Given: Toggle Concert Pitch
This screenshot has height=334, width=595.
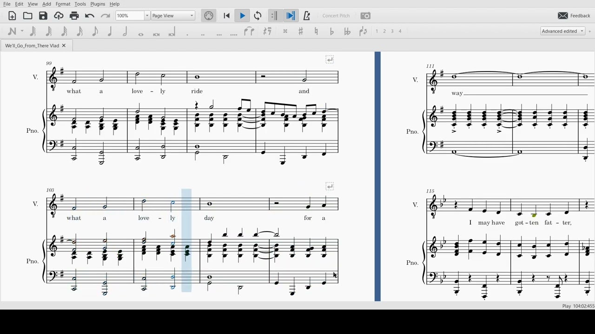Looking at the screenshot, I should coord(336,16).
